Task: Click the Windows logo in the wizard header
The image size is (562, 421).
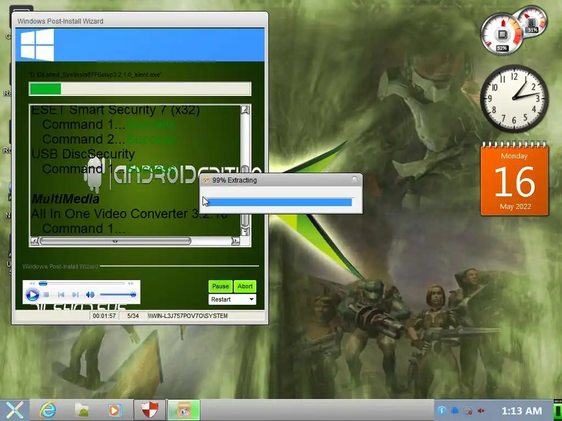Action: click(37, 45)
